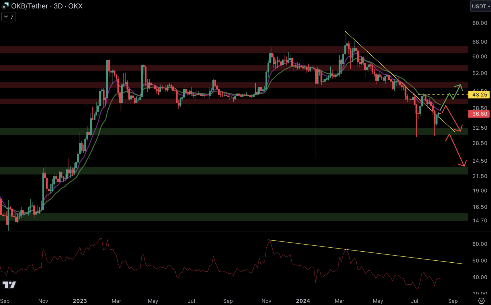Click the TradingView logo icon
Viewport: 491px width, 305px height.
click(9, 285)
